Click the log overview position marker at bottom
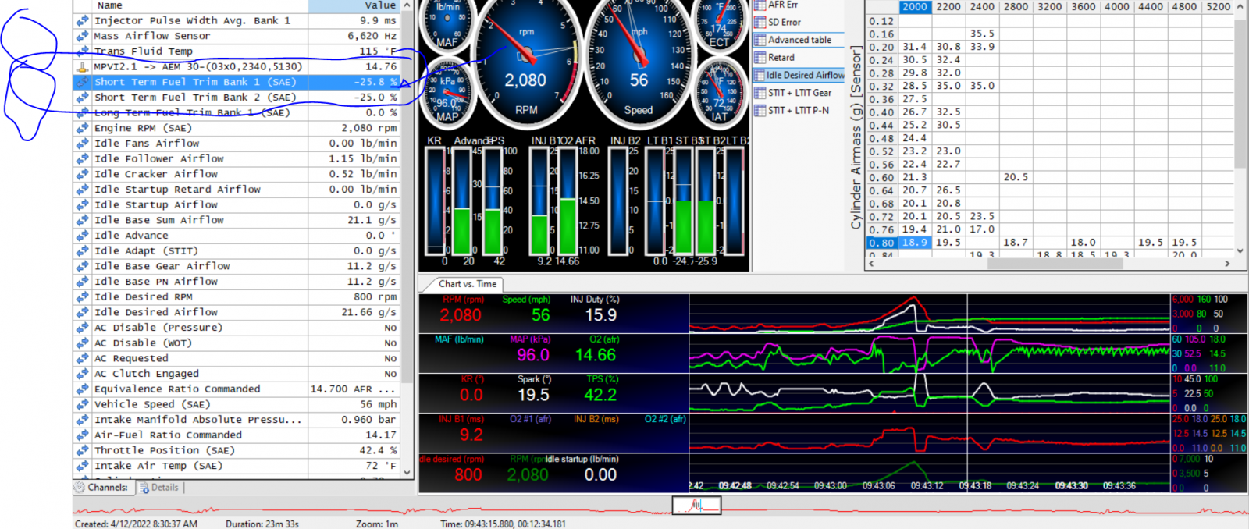This screenshot has width=1249, height=529. (696, 506)
